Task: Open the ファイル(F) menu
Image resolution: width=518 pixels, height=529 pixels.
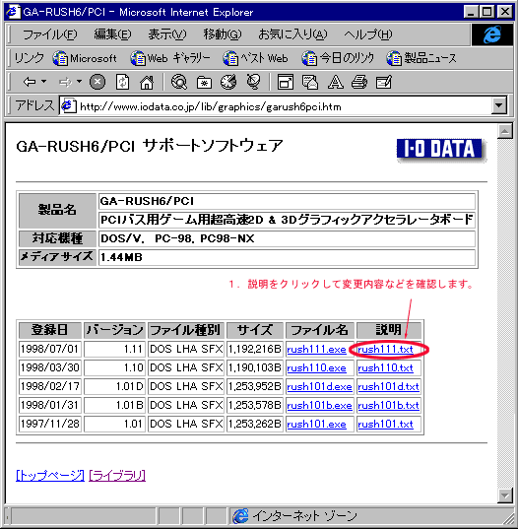Action: 50,34
